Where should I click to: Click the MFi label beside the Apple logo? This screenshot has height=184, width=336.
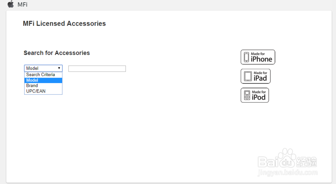coord(23,4)
